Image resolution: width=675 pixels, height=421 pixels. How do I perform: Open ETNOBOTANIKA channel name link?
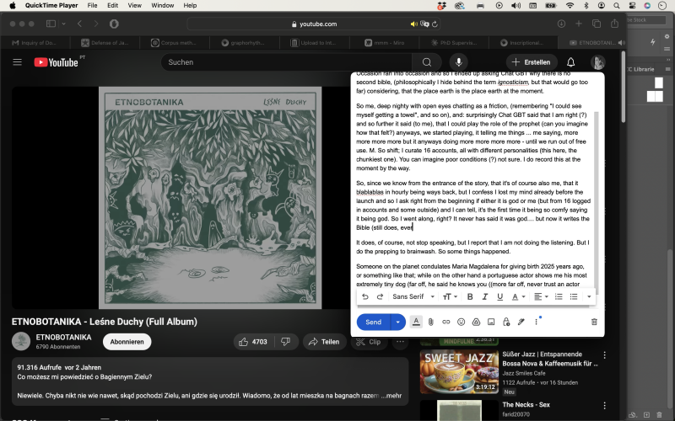(64, 337)
